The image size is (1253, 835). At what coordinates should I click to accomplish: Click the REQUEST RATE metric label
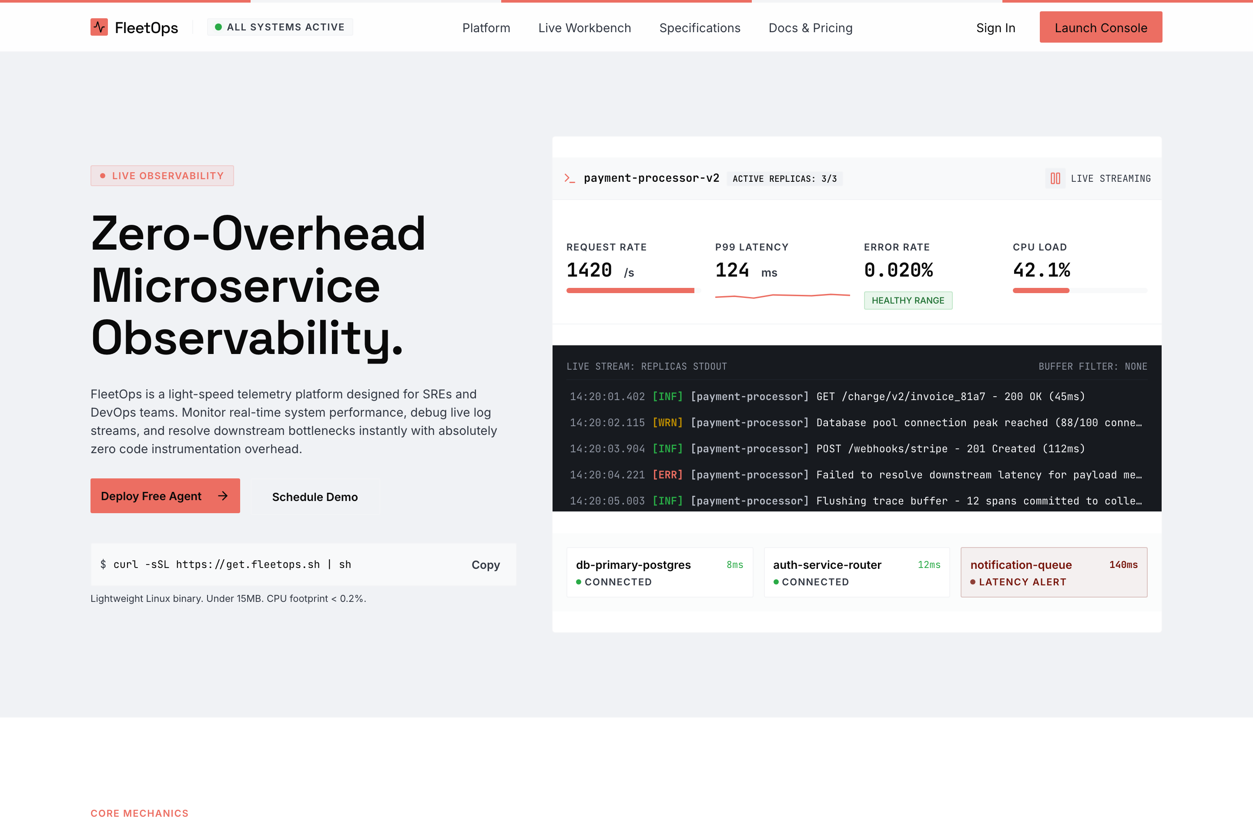[x=606, y=247]
